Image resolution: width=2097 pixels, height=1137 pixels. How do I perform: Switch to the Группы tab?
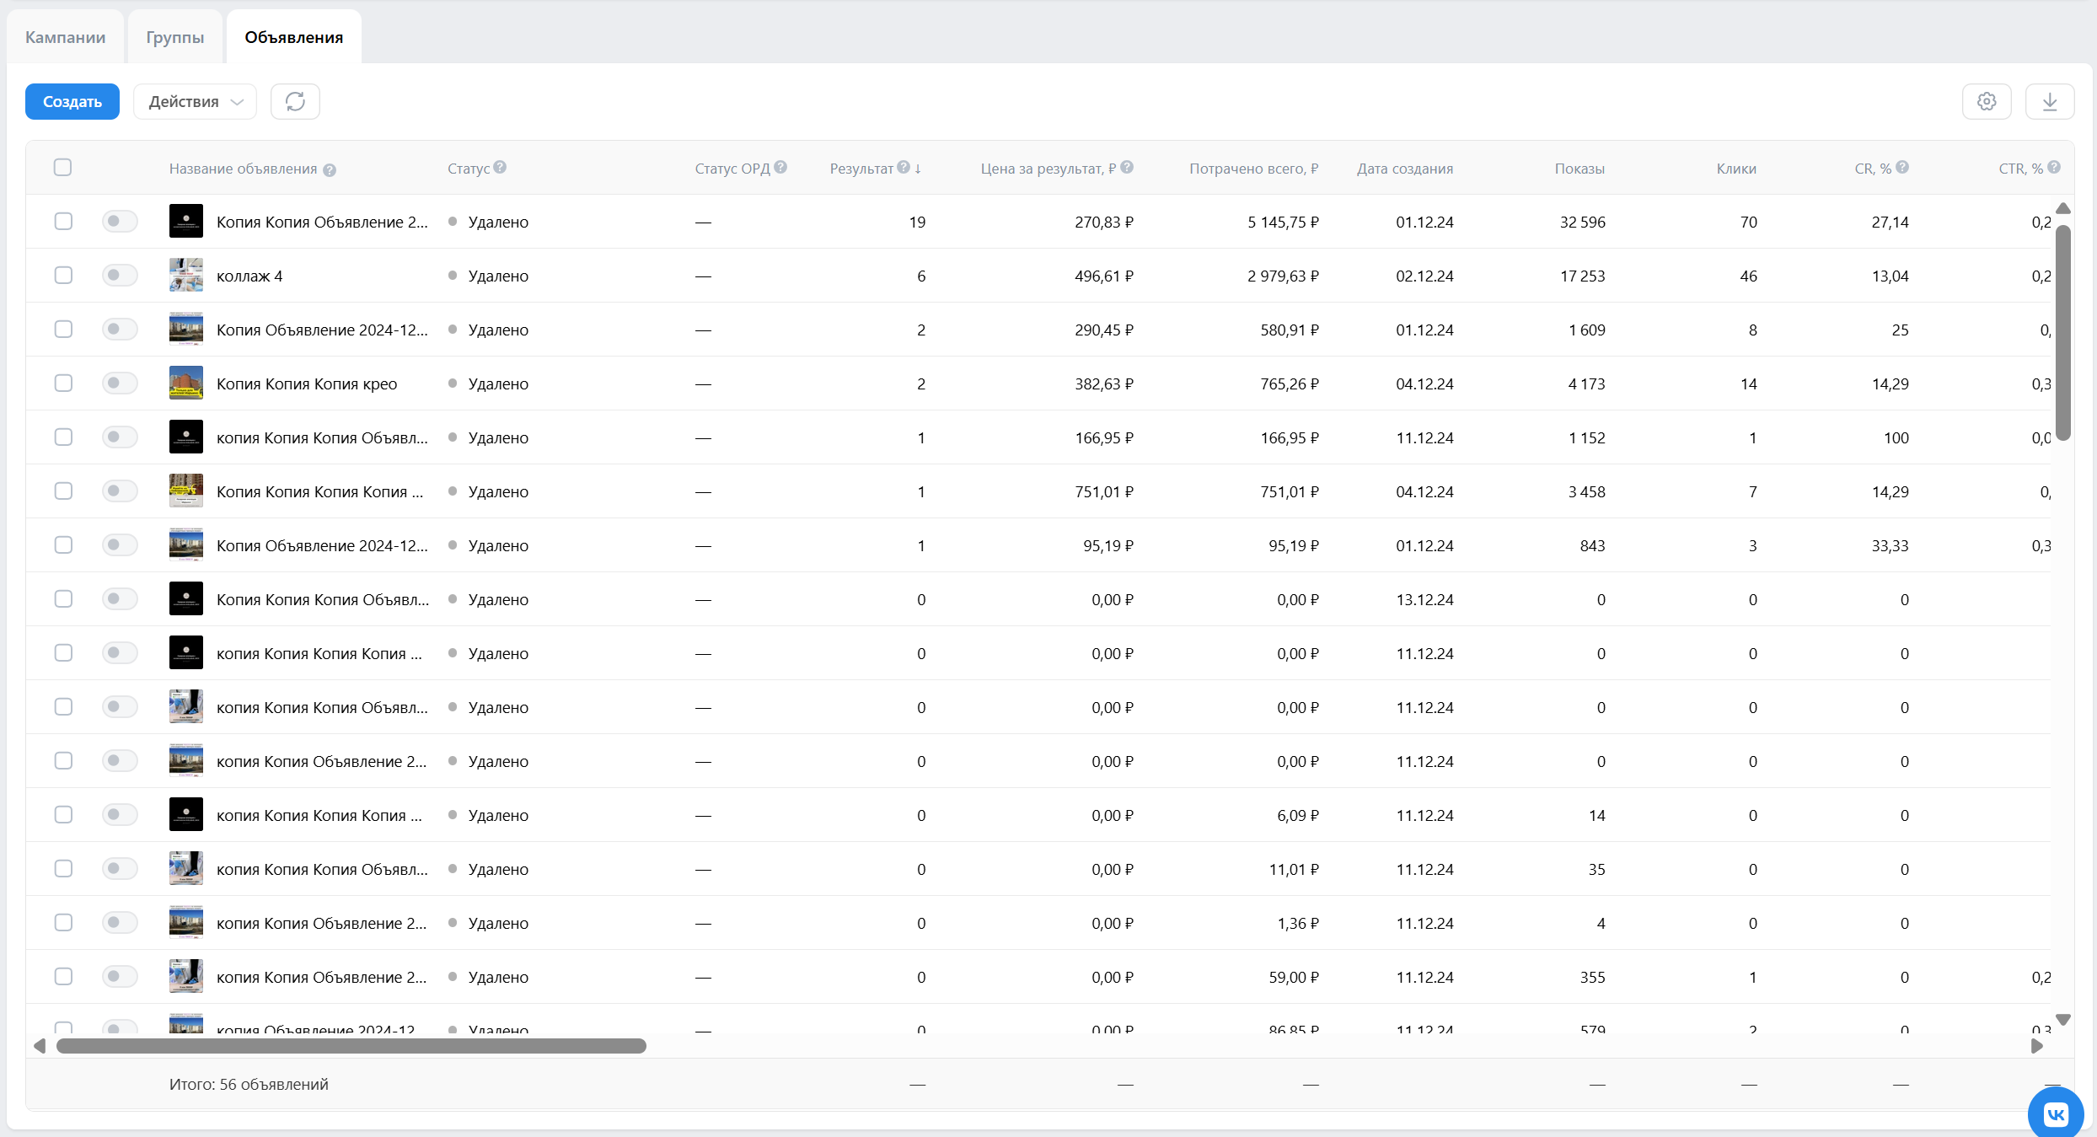[x=174, y=37]
